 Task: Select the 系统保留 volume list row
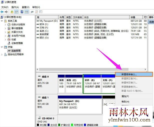click(x=91, y=34)
